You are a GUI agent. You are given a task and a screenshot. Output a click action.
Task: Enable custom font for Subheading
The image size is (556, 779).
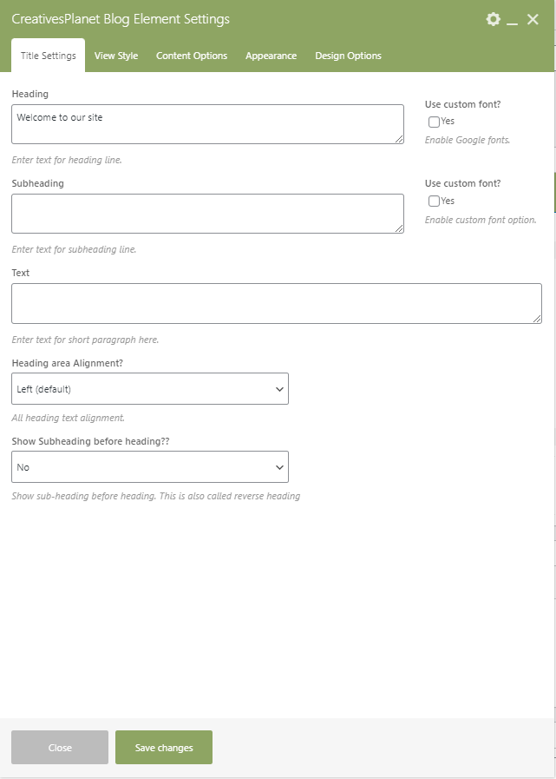[434, 201]
